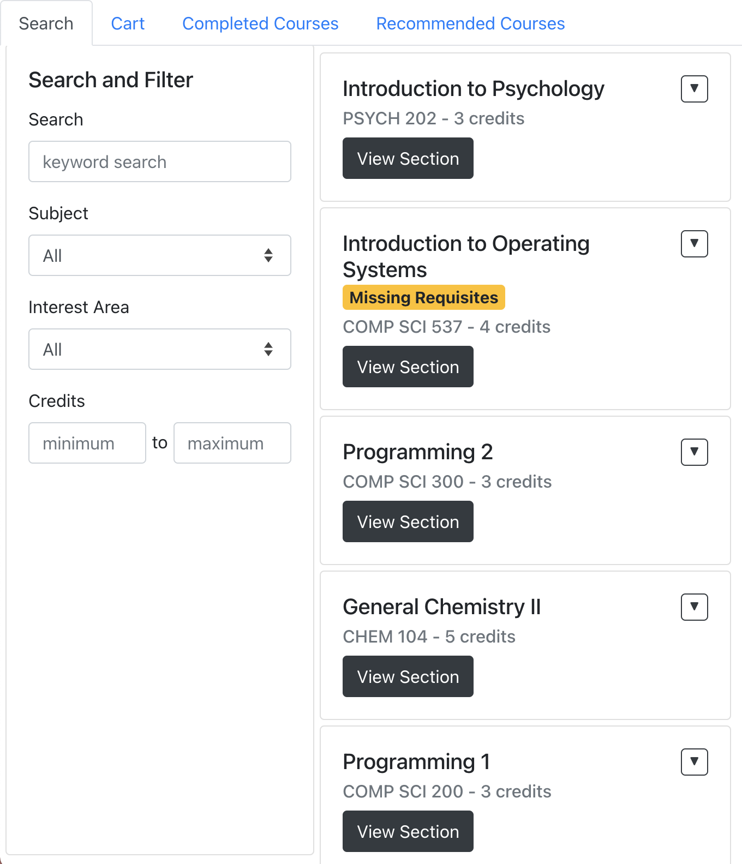This screenshot has width=742, height=864.
Task: Open the Completed Courses tab
Action: coord(260,23)
